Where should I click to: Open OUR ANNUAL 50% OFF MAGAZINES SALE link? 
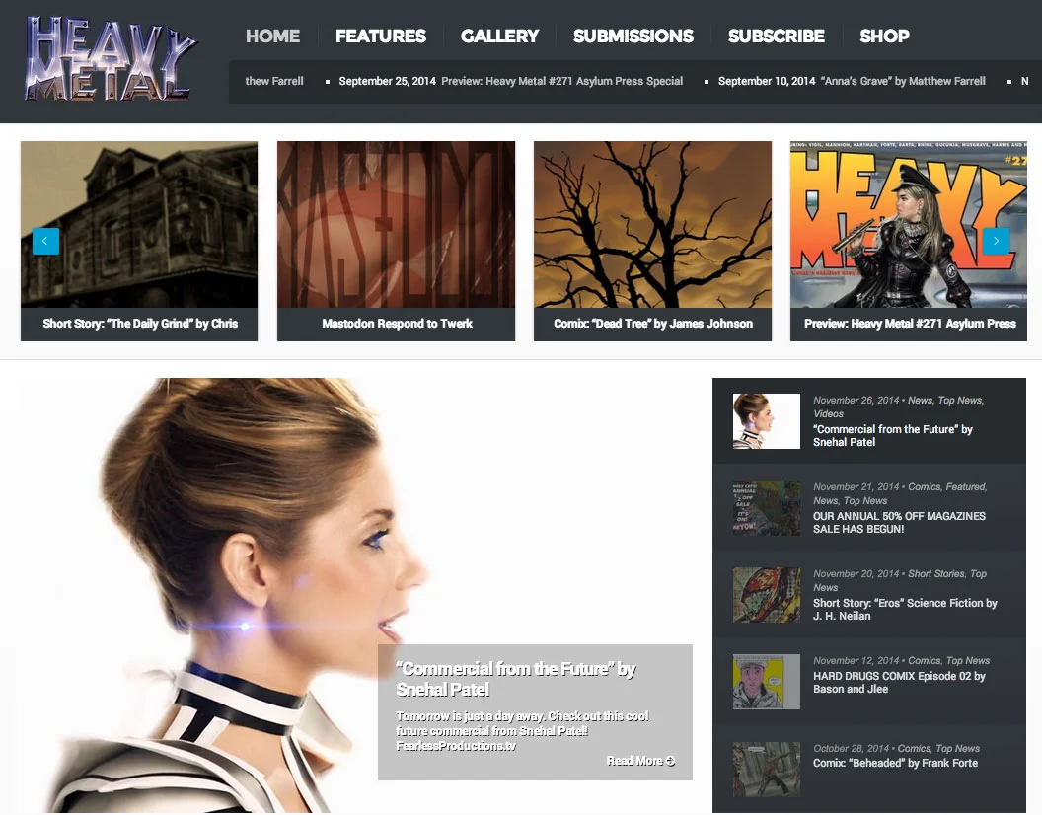click(x=899, y=523)
